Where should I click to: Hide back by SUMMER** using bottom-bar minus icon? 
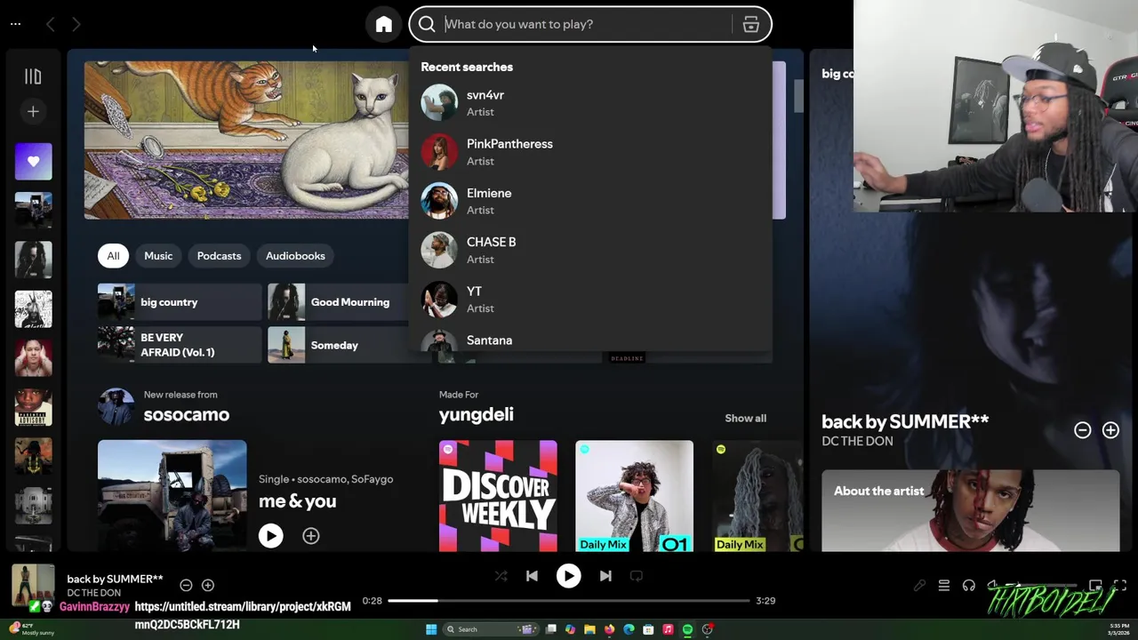click(186, 585)
